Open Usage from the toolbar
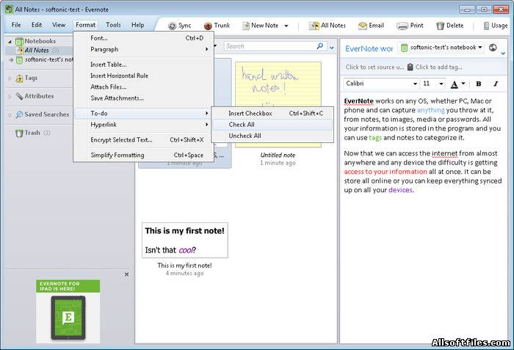This screenshot has height=350, width=514. [496, 26]
